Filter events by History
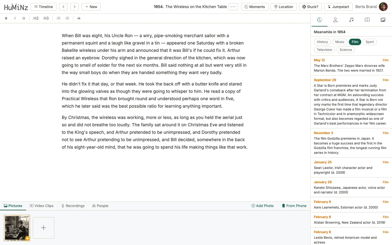Viewport: 392px width, 245px height. tap(322, 42)
